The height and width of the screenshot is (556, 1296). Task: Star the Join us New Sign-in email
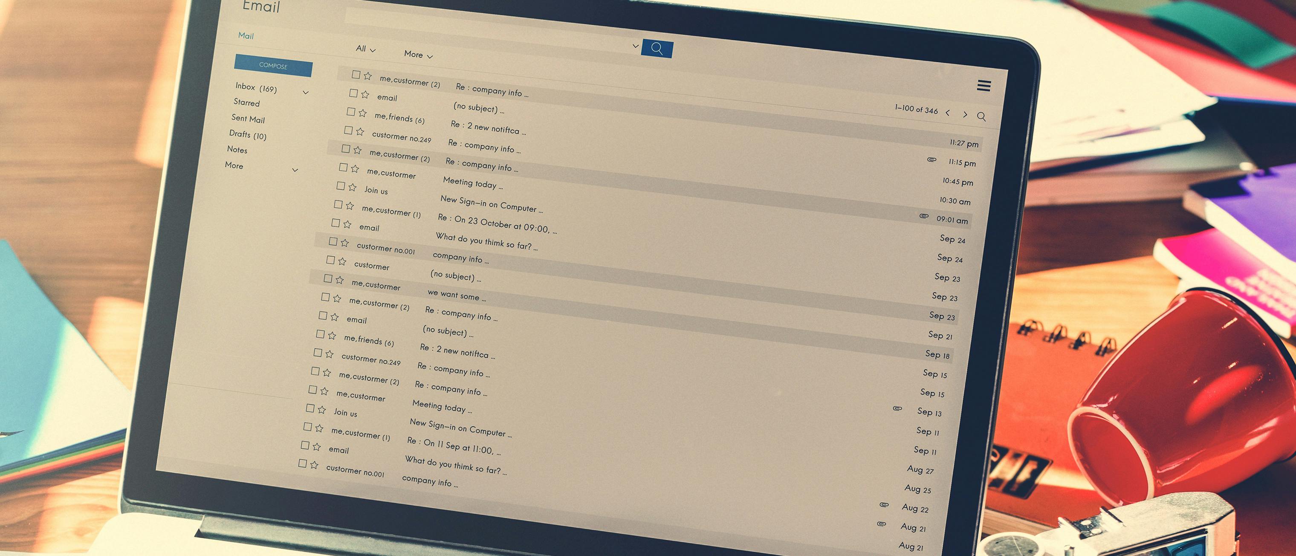(x=352, y=187)
